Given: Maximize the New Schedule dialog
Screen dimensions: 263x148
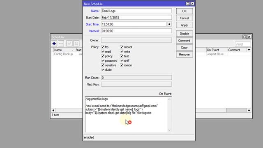Looking at the screenshot, I should click(x=188, y=4).
